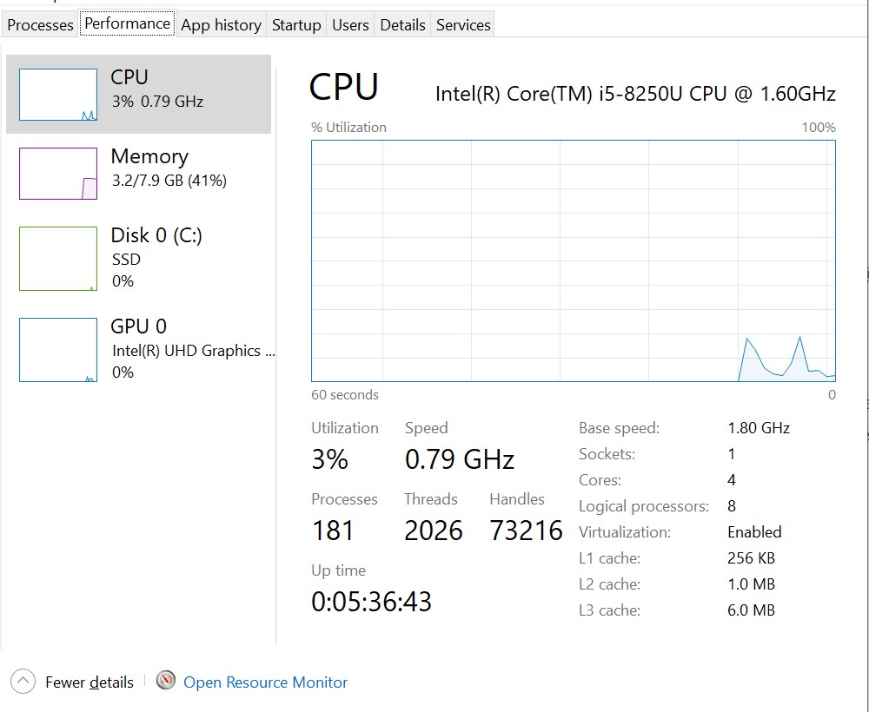
Task: Open the Processes tab
Action: click(x=40, y=25)
